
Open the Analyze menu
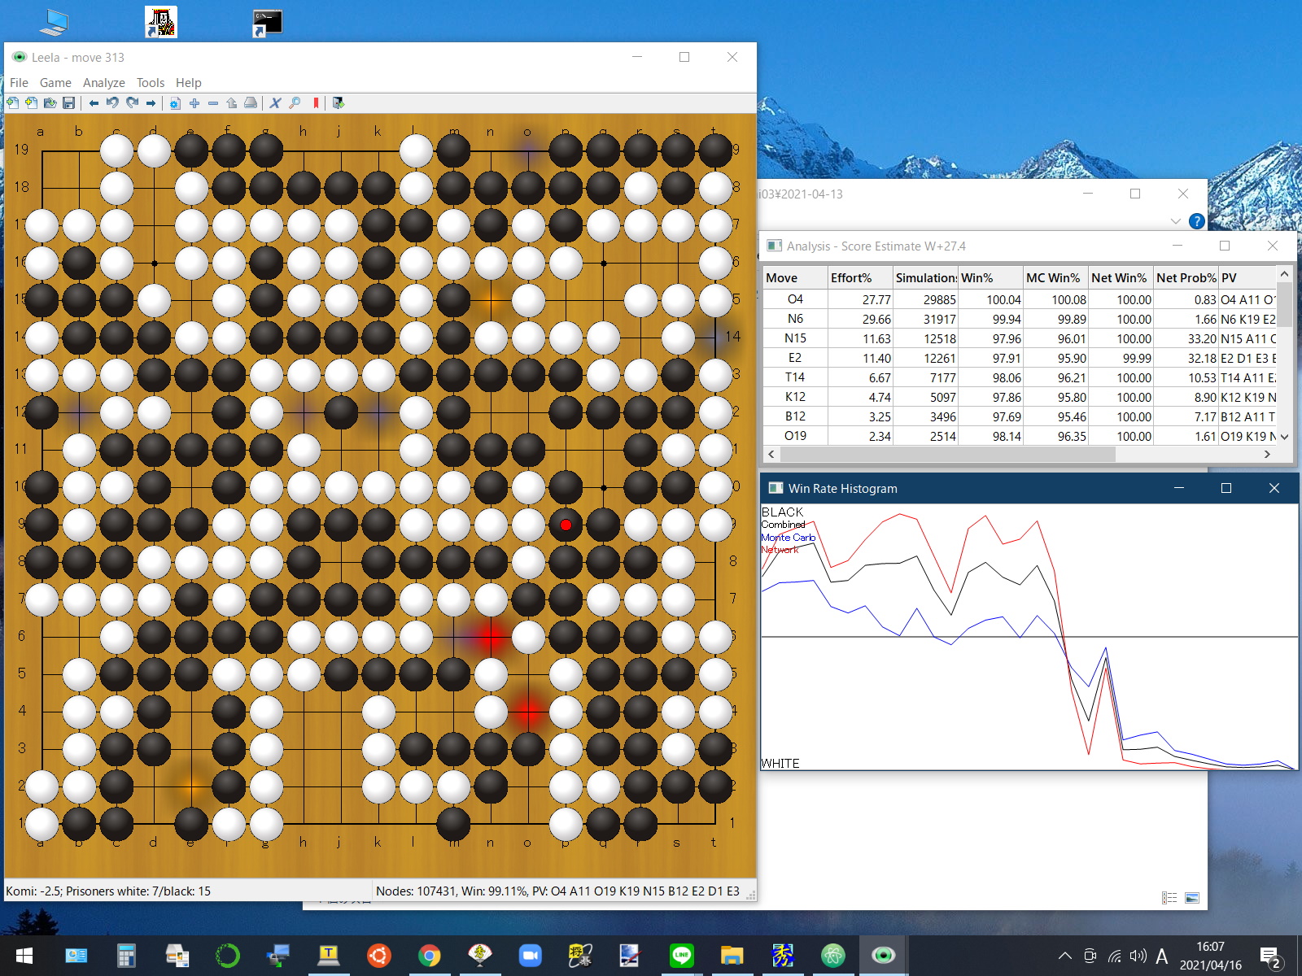click(x=103, y=83)
